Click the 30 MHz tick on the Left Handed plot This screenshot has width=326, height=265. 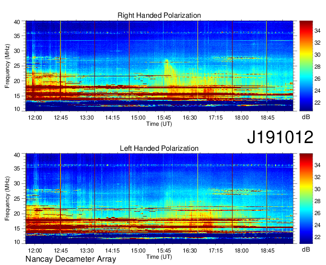click(x=17, y=183)
